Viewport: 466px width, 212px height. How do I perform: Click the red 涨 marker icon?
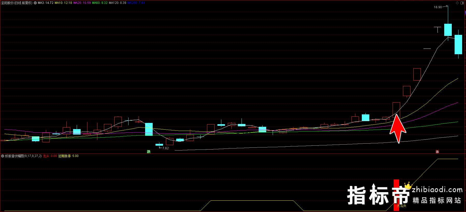coord(437,152)
